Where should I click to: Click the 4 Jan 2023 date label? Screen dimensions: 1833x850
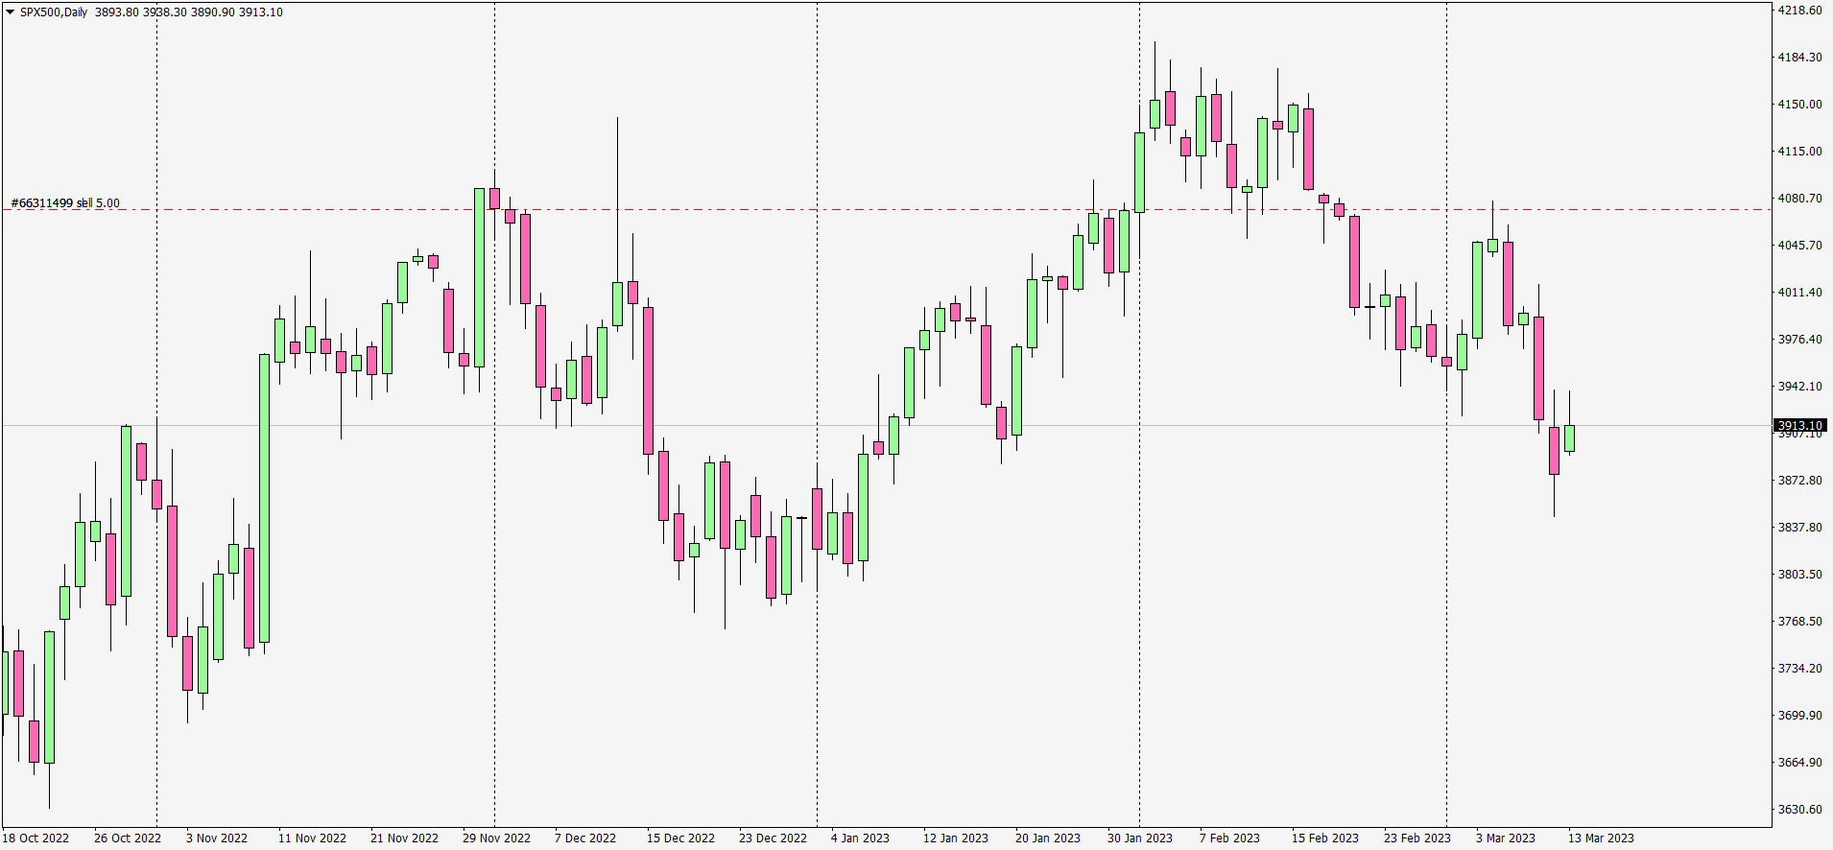point(860,838)
